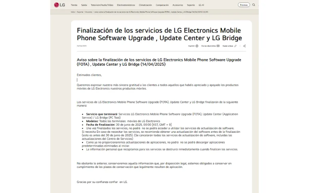The width and height of the screenshot is (309, 193).
Task: Click the envelope icon for Correo electrónico
Action: [218, 46]
